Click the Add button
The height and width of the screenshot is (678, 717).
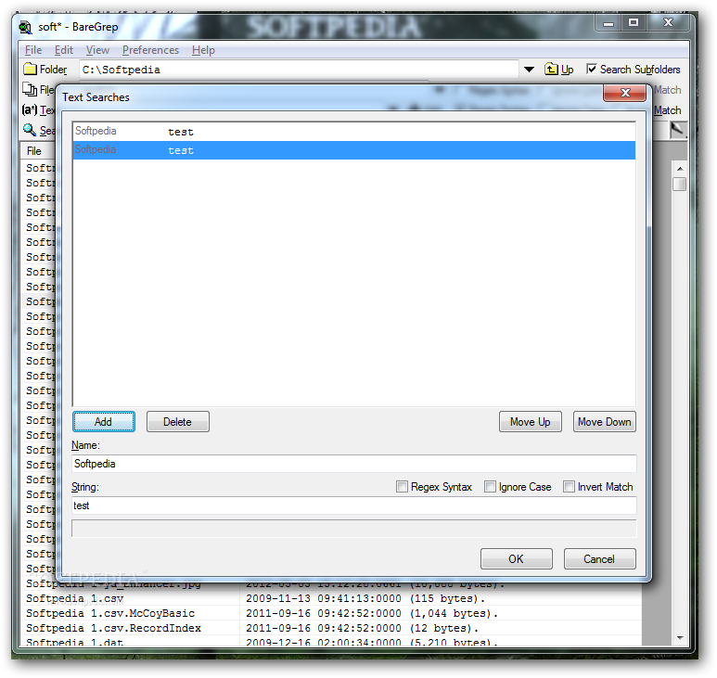pyautogui.click(x=104, y=421)
